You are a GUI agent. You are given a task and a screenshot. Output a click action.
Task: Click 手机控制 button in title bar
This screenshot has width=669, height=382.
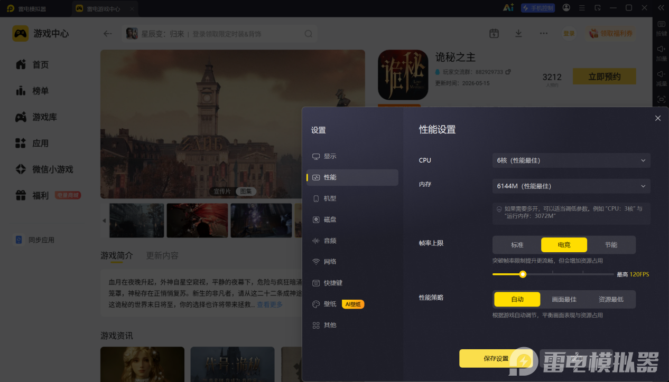tap(537, 8)
